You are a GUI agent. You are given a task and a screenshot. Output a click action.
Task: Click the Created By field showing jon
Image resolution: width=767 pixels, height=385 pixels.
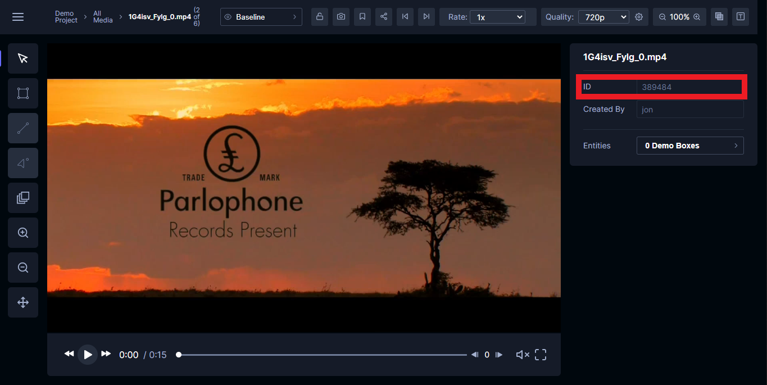tap(690, 110)
